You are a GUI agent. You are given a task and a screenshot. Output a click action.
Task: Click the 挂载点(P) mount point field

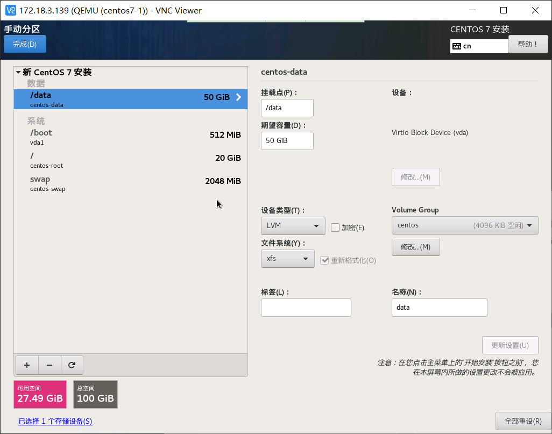tap(287, 108)
